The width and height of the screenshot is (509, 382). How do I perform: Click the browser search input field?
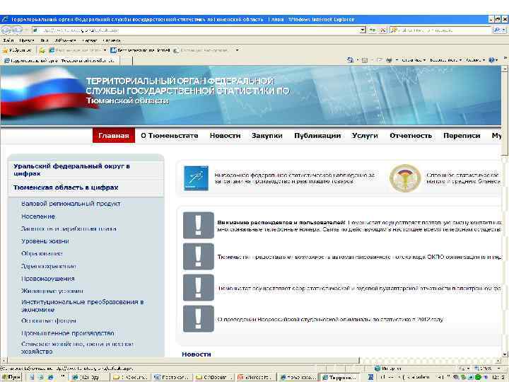pyautogui.click(x=443, y=30)
